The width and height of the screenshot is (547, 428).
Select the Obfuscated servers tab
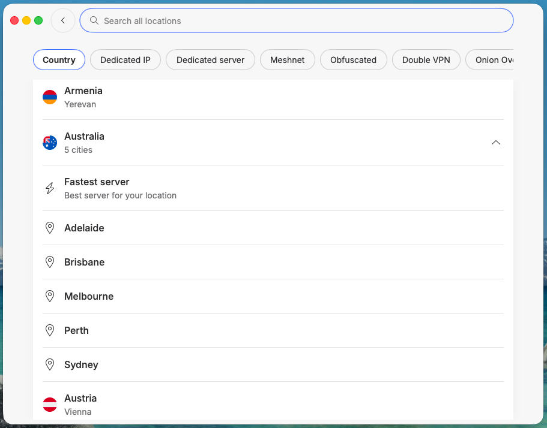pyautogui.click(x=354, y=60)
